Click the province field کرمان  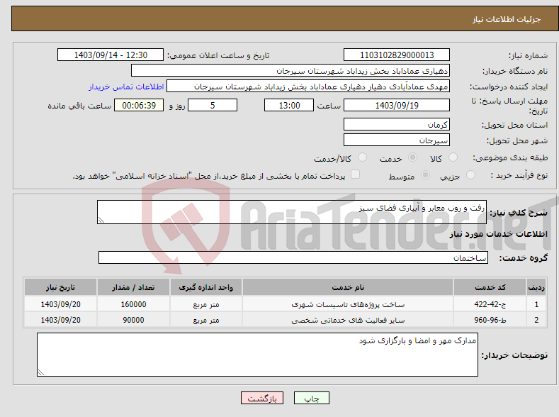point(397,125)
